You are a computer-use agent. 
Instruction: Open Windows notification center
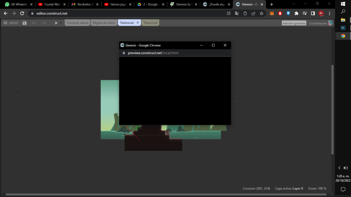tap(343, 190)
